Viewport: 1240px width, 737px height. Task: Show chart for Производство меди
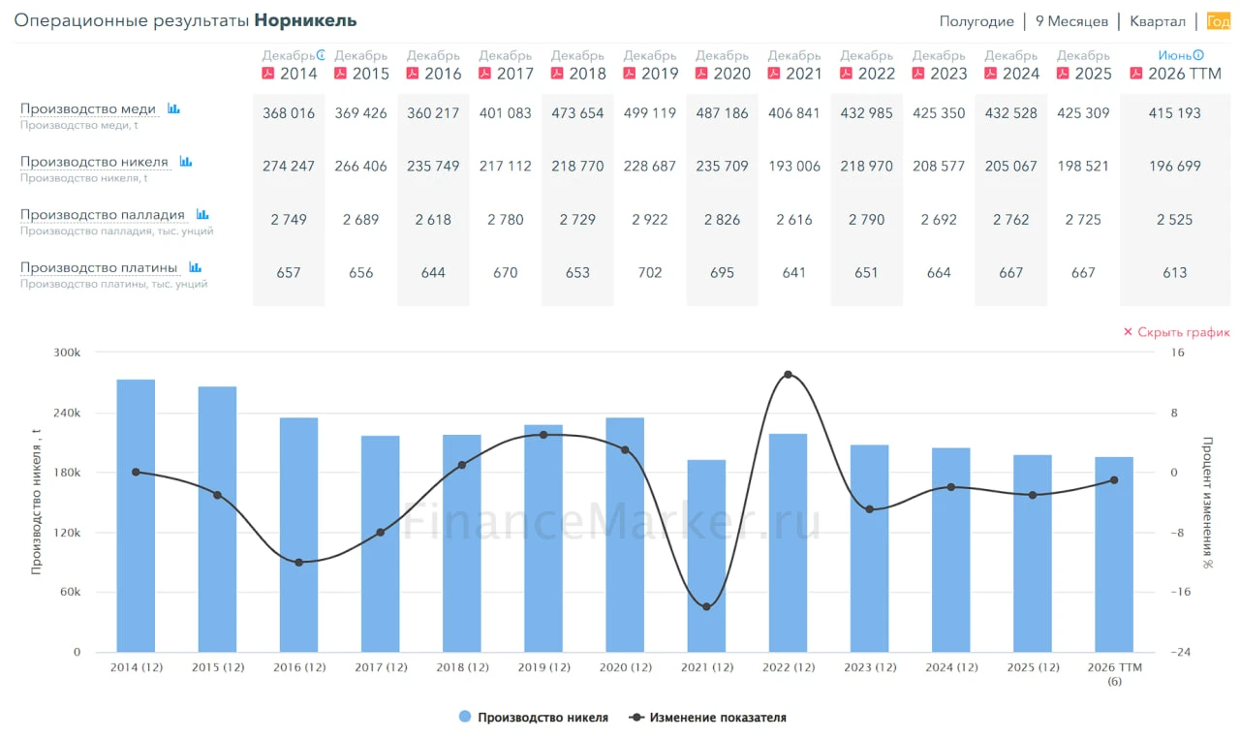pos(173,109)
